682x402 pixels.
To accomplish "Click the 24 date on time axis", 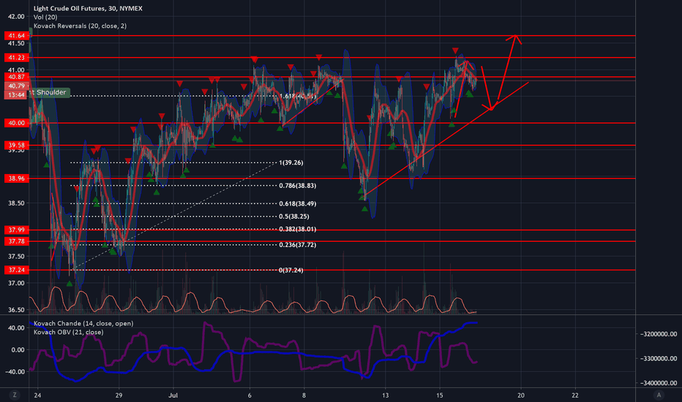I will pos(37,395).
